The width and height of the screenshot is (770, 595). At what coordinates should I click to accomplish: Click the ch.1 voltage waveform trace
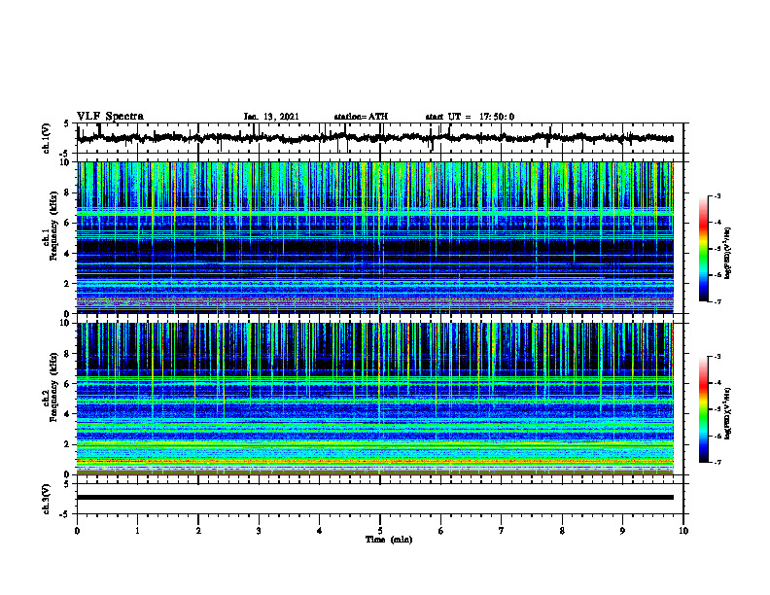(374, 138)
